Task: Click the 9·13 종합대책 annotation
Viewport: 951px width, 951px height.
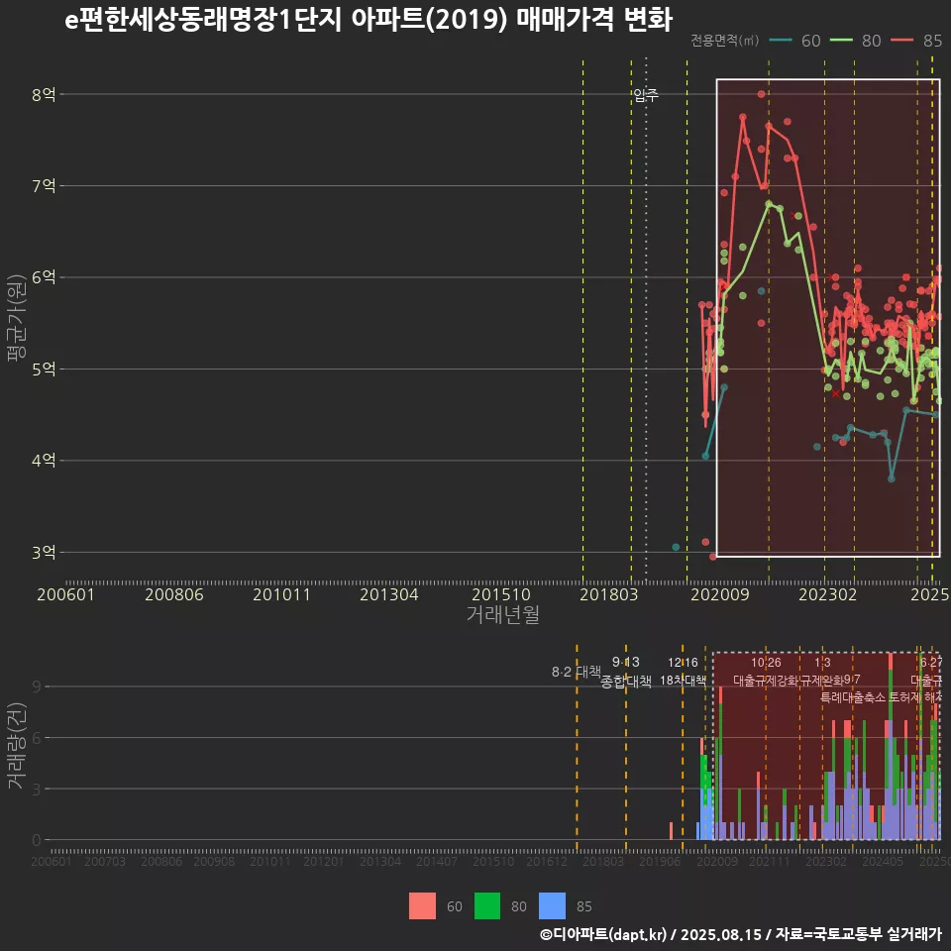Action: point(626,672)
